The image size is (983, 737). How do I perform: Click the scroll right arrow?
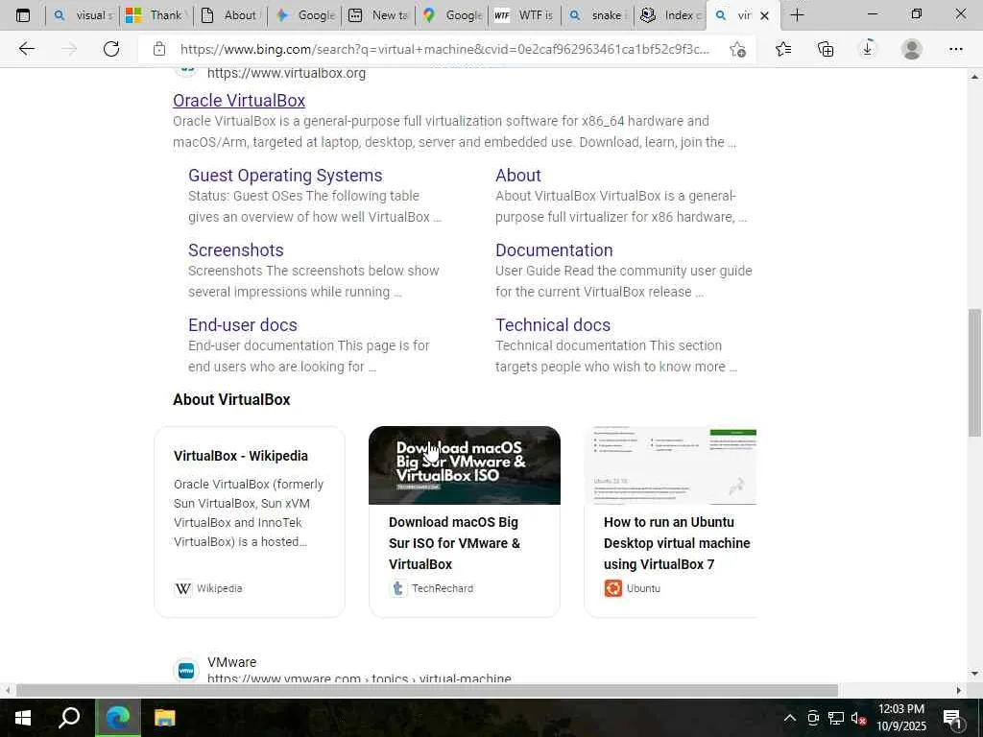[x=959, y=690]
